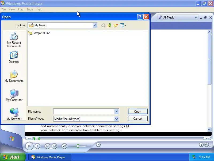Click the rewind button
214x161 pixels.
pyautogui.click(x=29, y=139)
